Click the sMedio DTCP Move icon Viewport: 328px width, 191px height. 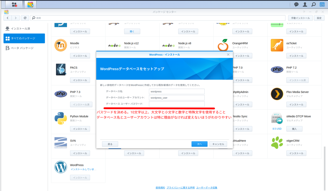pos(277,118)
